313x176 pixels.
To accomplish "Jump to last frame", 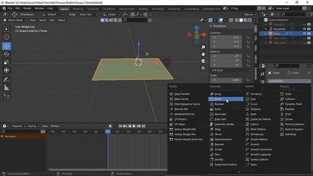I will pos(143,126).
